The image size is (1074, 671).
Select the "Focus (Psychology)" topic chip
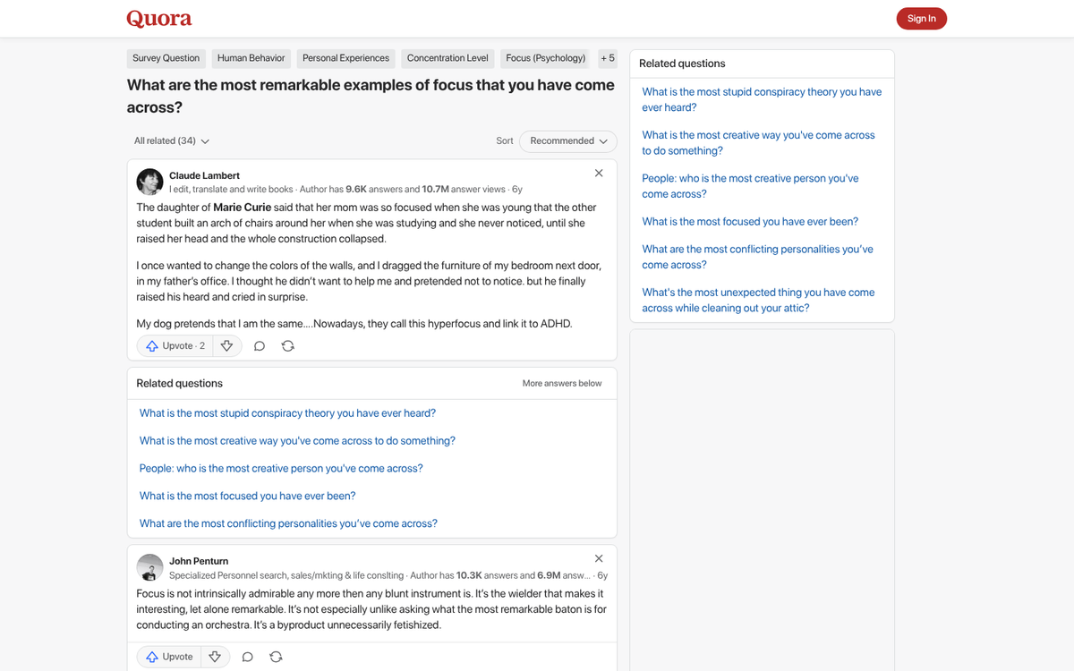pyautogui.click(x=545, y=57)
